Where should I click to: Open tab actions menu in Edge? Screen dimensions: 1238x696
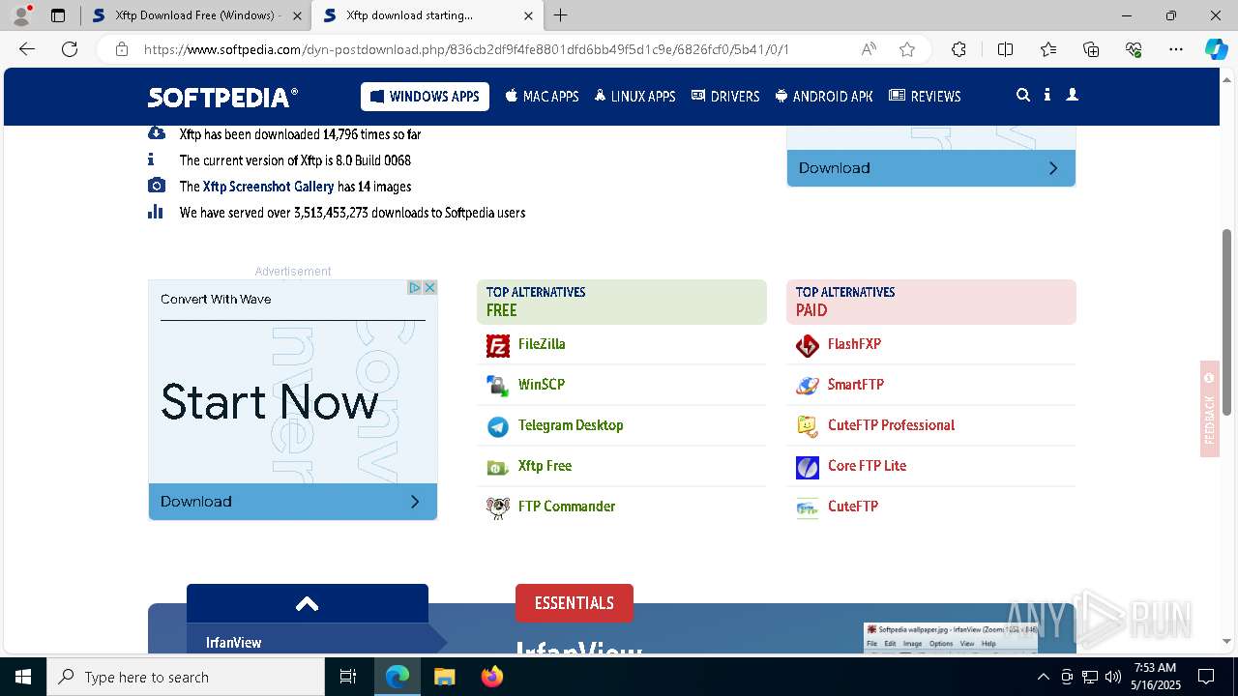[58, 15]
